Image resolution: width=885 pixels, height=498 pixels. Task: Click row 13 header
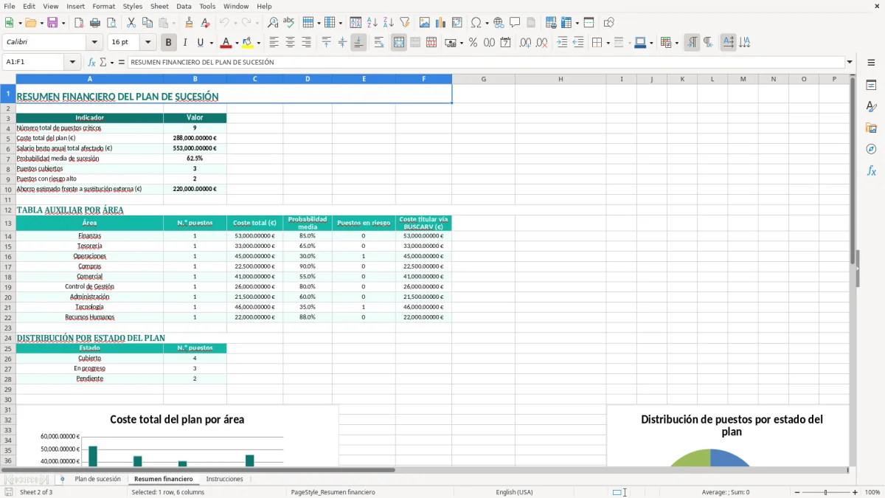click(8, 223)
